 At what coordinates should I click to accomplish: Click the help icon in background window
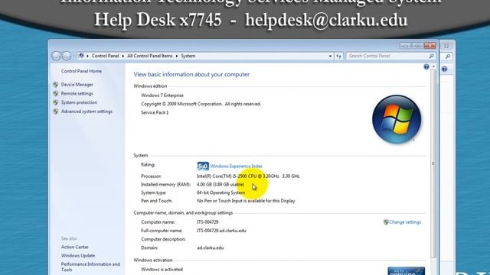[444, 69]
